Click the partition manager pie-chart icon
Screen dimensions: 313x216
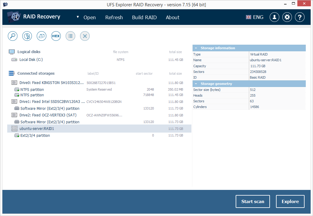pyautogui.click(x=27, y=36)
